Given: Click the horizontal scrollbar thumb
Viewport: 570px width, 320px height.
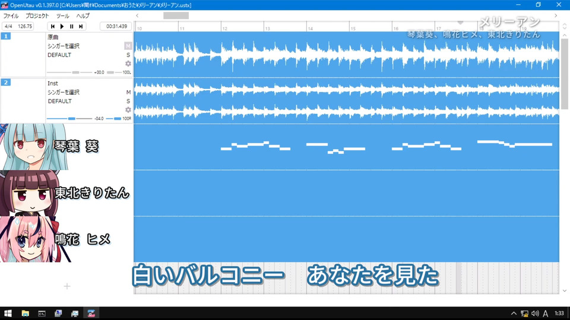Looking at the screenshot, I should 176,15.
